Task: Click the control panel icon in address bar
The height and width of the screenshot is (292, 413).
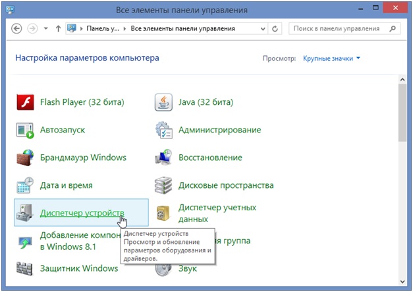Action: pos(72,28)
